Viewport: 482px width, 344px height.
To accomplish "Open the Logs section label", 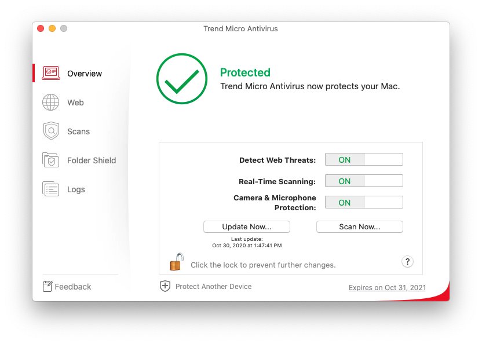I will tap(76, 189).
